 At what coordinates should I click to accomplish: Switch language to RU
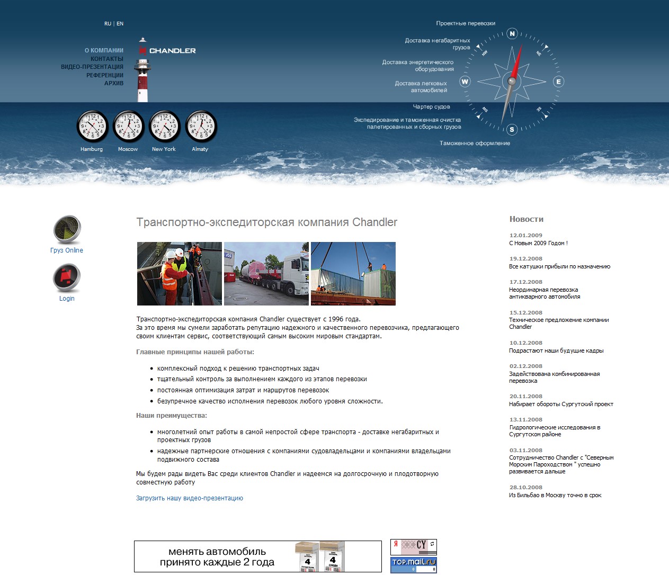[108, 24]
